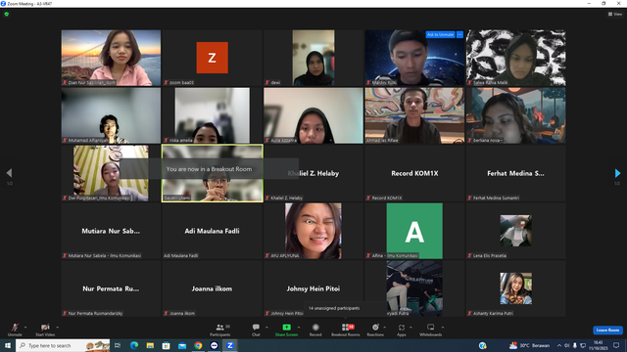Open the Chat panel
This screenshot has width=627, height=352.
point(256,330)
